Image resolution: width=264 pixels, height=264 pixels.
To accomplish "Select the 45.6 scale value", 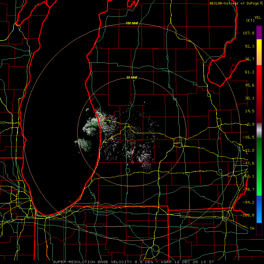I will (x=250, y=85).
